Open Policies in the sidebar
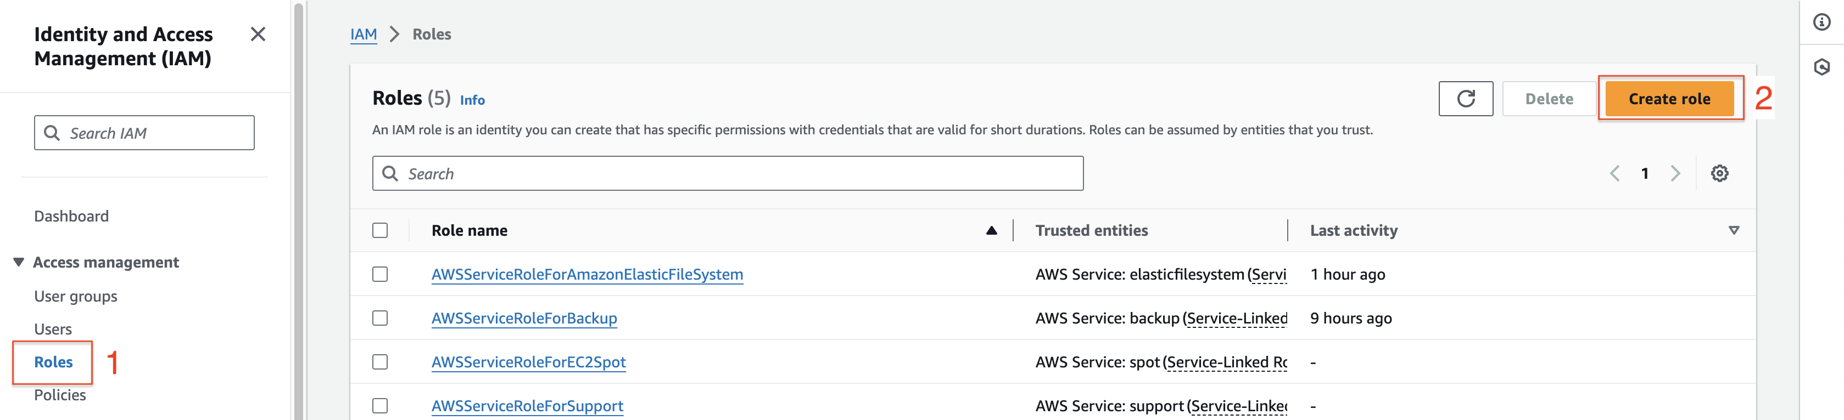Screen dimensions: 1844x420 coord(60,395)
